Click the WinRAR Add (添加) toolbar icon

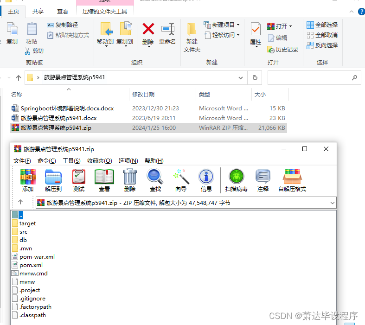28,177
